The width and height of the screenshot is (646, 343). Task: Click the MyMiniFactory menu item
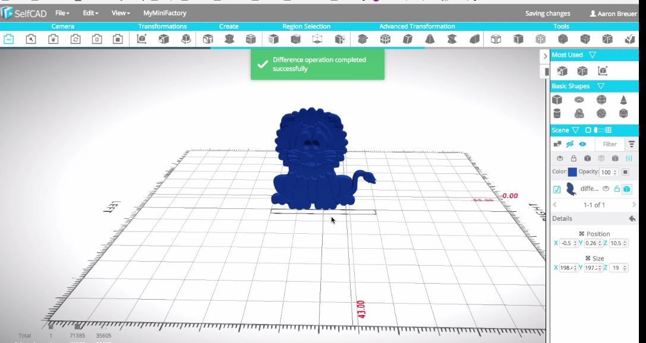pos(163,12)
